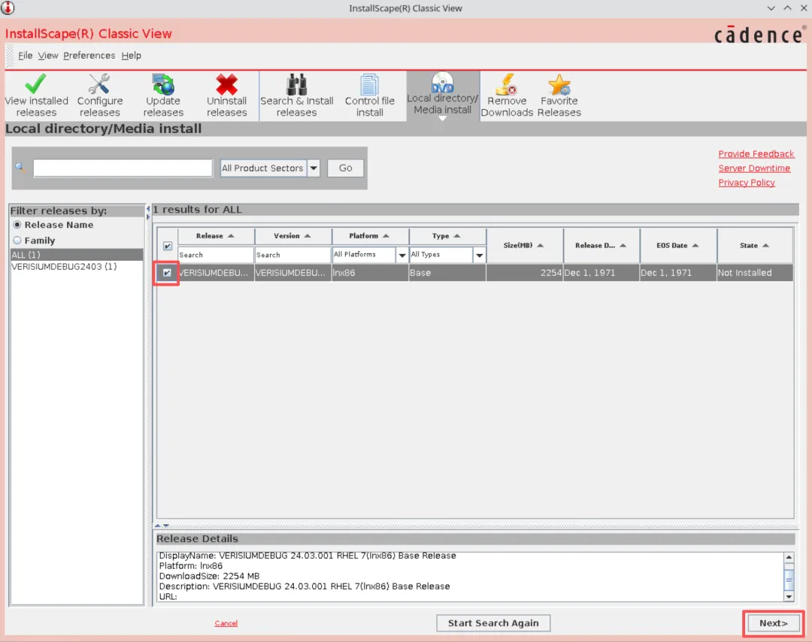The height and width of the screenshot is (642, 812).
Task: Open Search & Install releases
Action: coord(297,96)
